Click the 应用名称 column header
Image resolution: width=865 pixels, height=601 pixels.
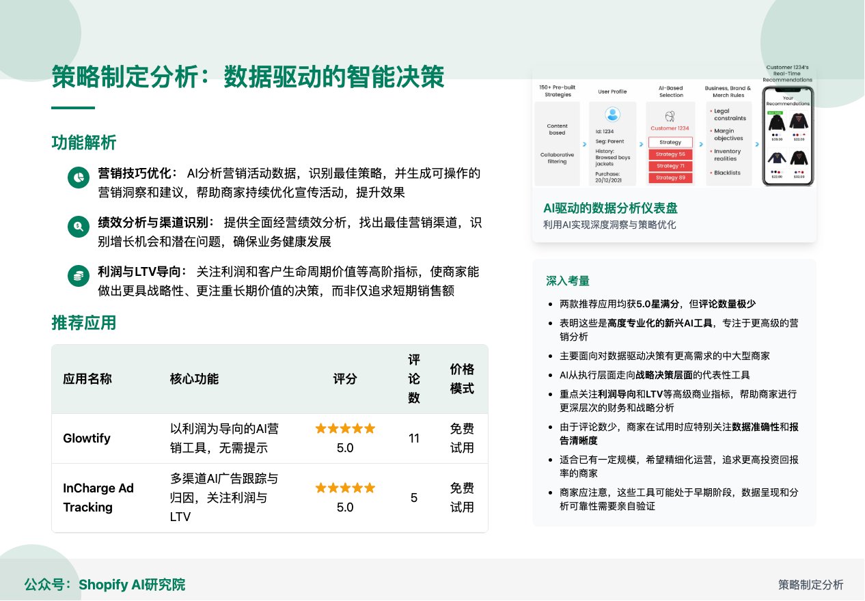[x=87, y=379]
